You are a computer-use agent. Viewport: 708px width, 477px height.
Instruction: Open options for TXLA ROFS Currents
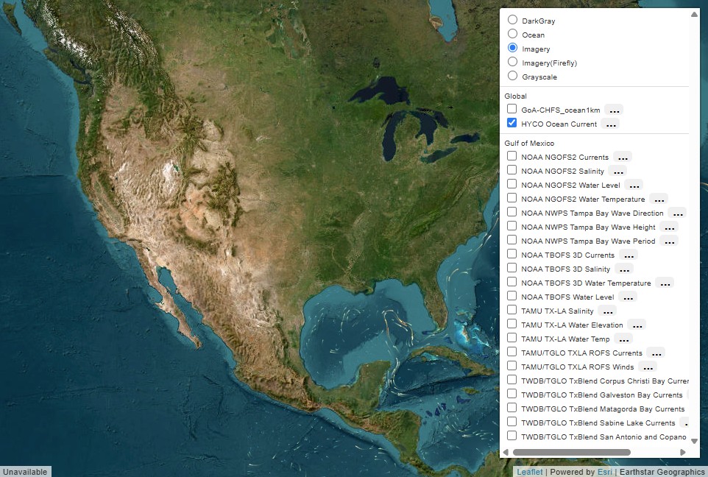point(656,353)
